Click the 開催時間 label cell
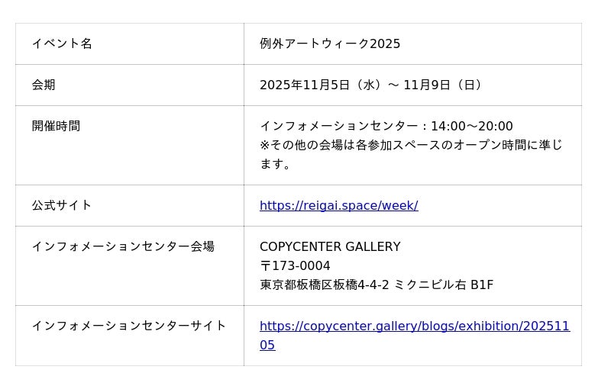Image resolution: width=611 pixels, height=389 pixels. (56, 126)
